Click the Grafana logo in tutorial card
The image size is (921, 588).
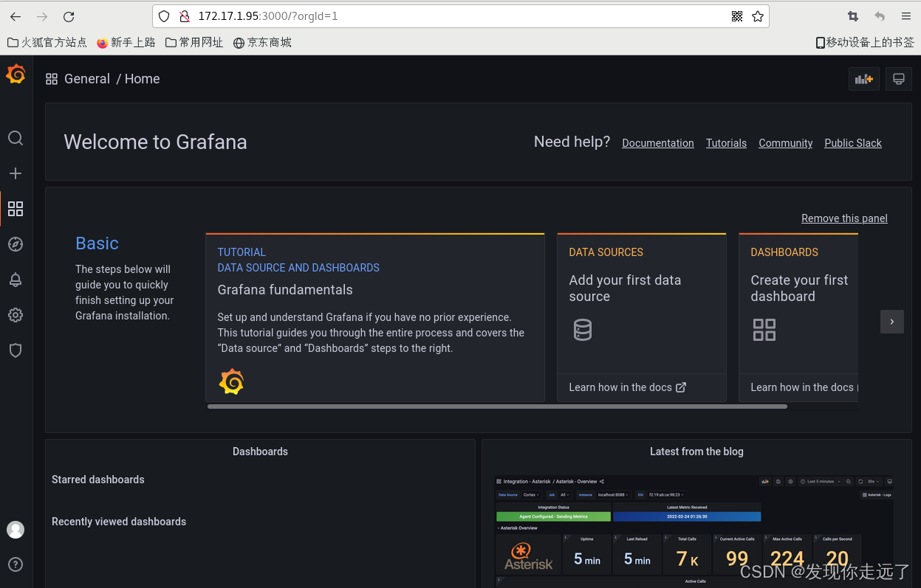[x=231, y=381]
